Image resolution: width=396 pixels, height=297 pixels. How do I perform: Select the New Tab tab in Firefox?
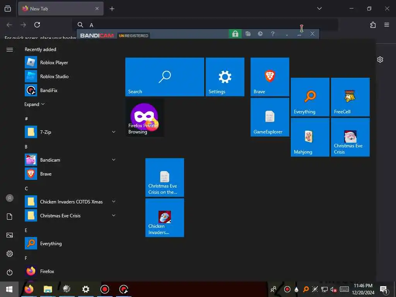click(61, 9)
